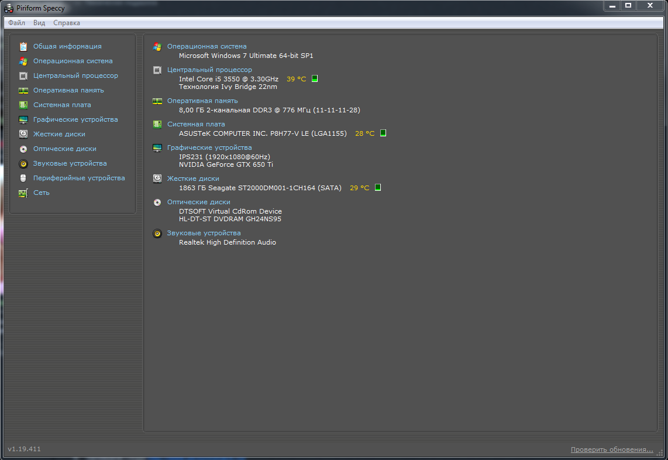This screenshot has width=668, height=460.
Task: Click the CPU temperature value 39 °C
Action: click(297, 79)
